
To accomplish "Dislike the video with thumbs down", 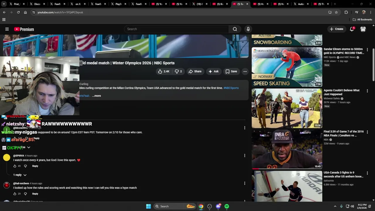I will click(x=178, y=71).
